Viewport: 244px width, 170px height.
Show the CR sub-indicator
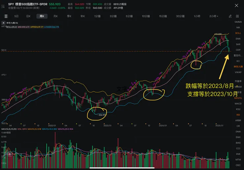pos(238,126)
